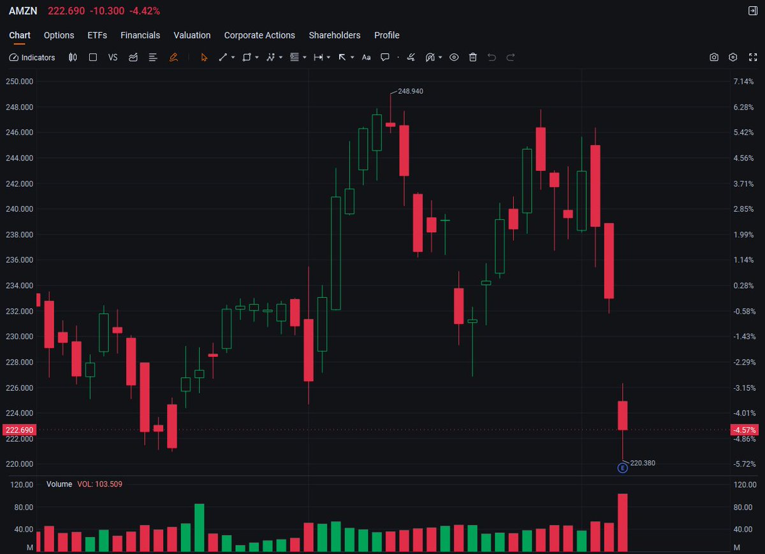This screenshot has width=765, height=554.
Task: Click the Volume indicator label
Action: coord(59,485)
